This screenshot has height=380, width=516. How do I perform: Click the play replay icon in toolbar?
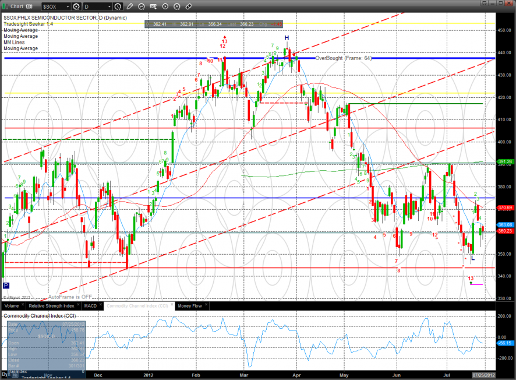coord(165,6)
